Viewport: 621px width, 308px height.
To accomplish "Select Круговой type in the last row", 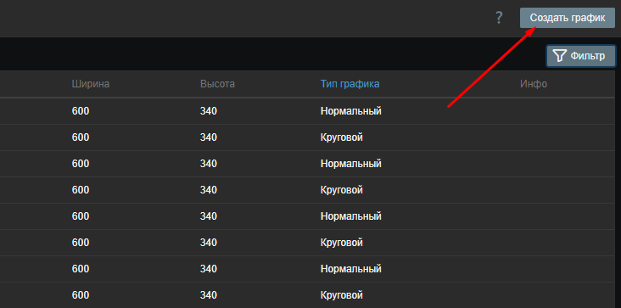I will (x=341, y=295).
